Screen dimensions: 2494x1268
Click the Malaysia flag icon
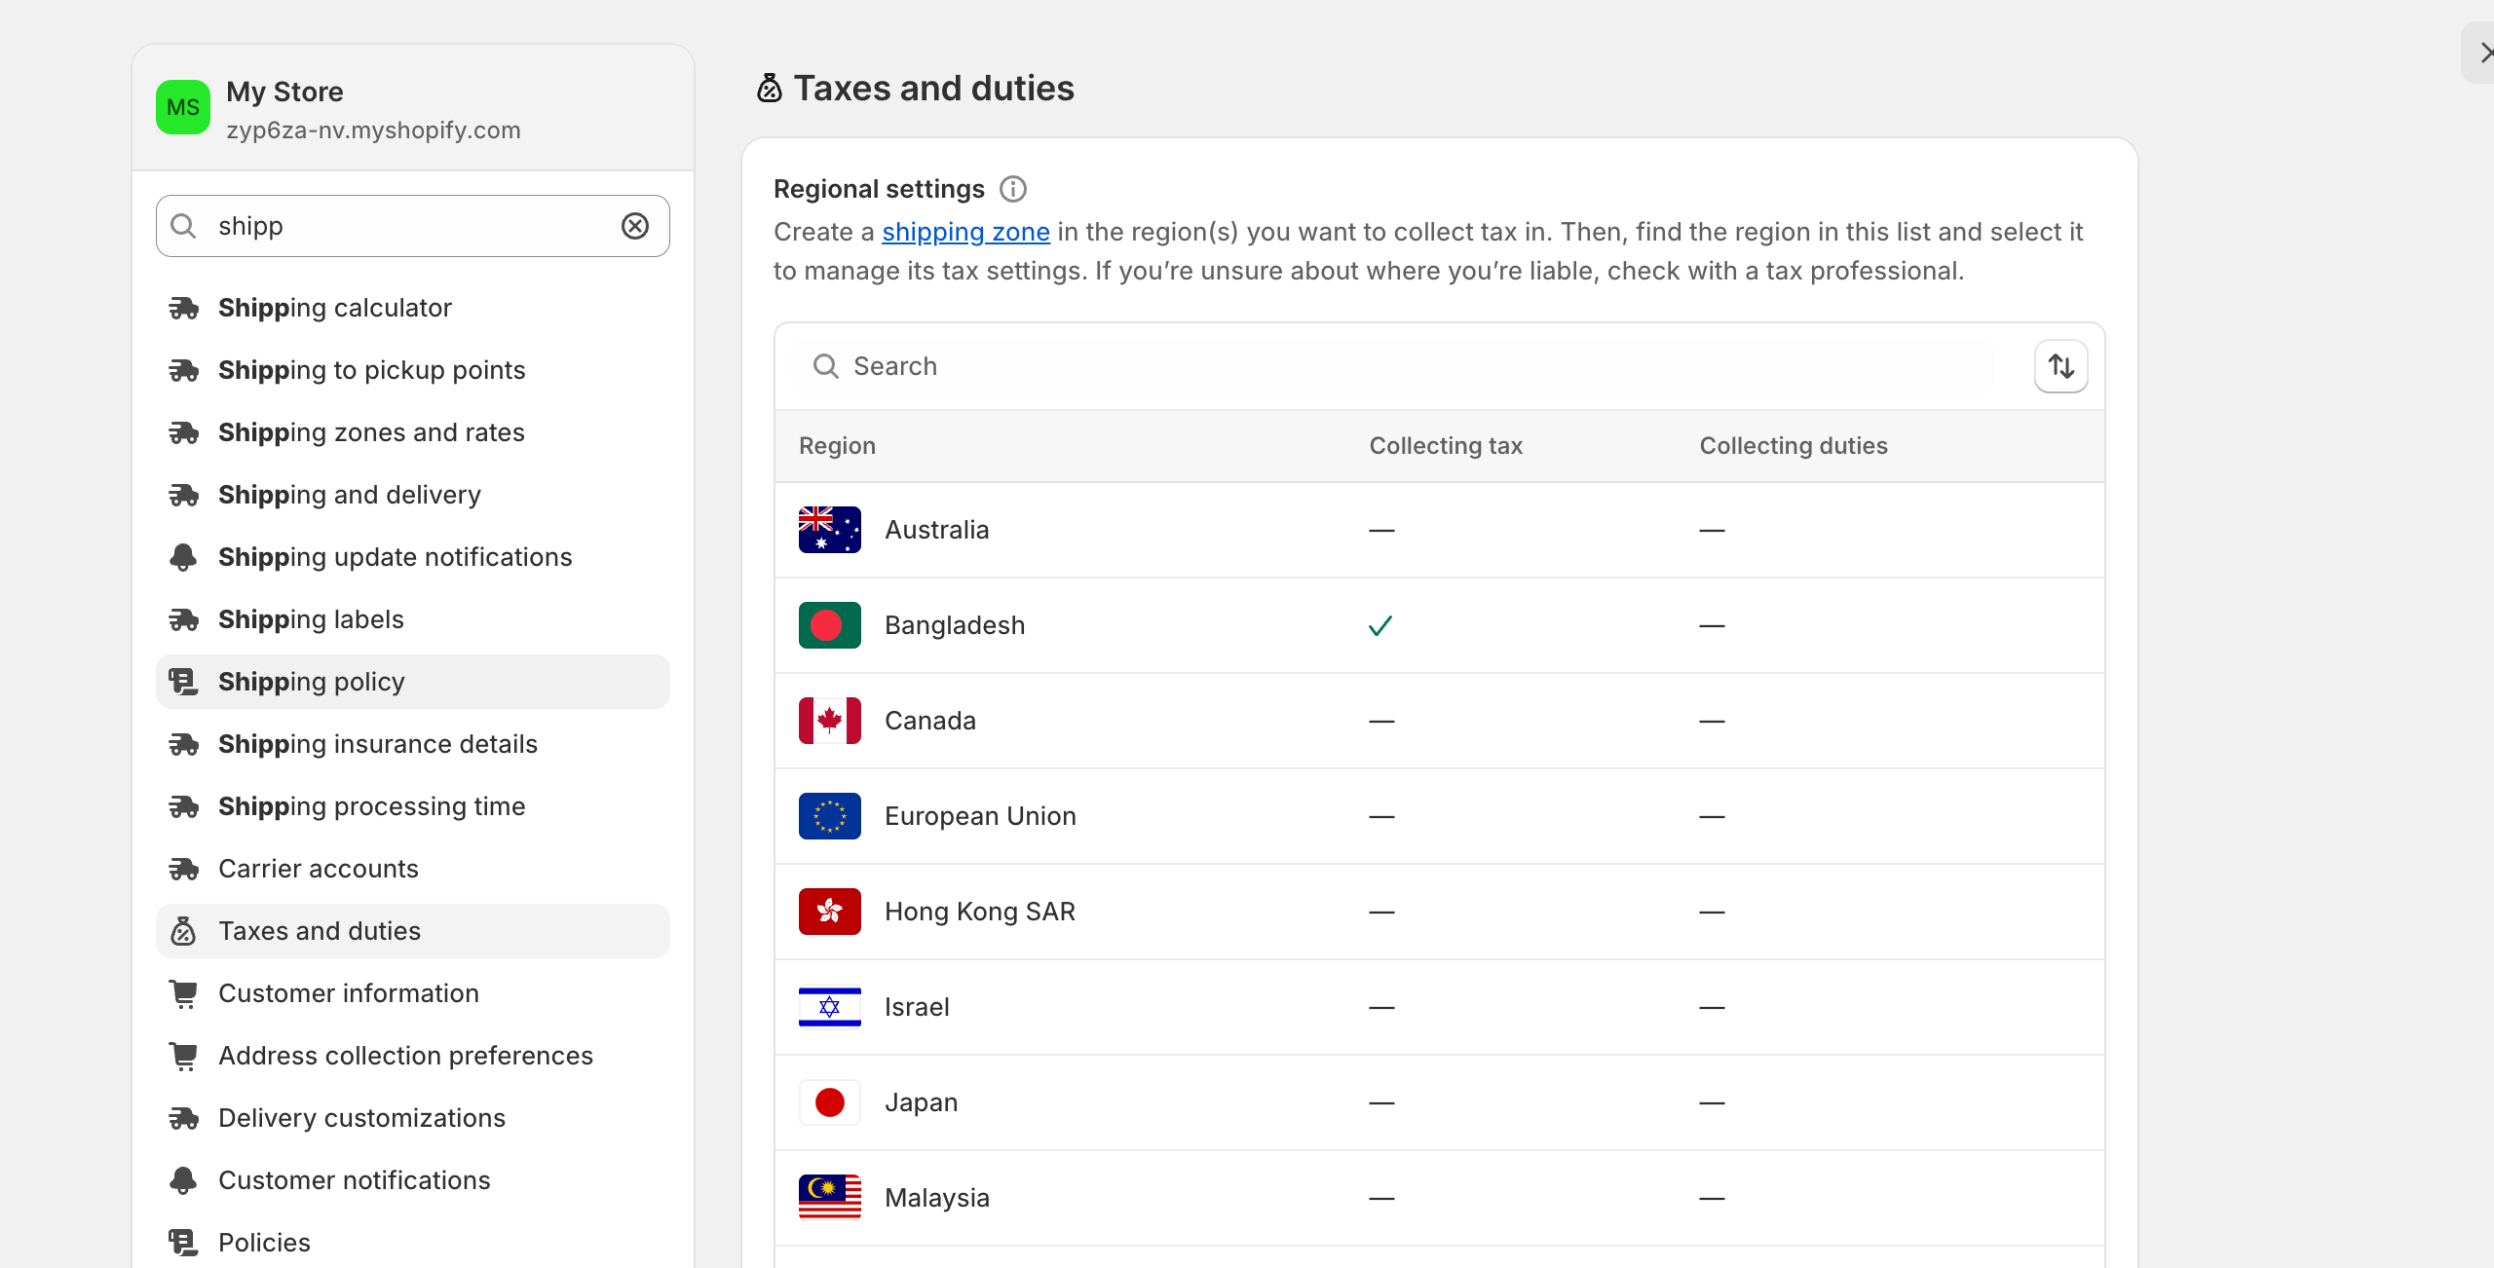(830, 1198)
